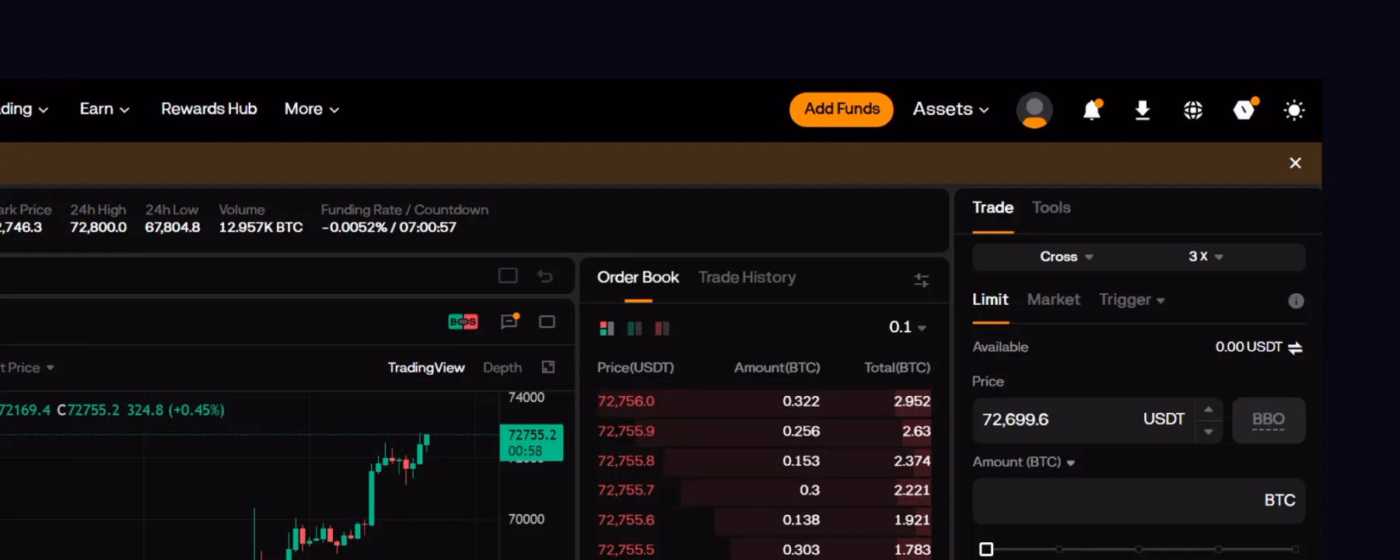1400x560 pixels.
Task: Click the BBO button
Action: [1269, 420]
